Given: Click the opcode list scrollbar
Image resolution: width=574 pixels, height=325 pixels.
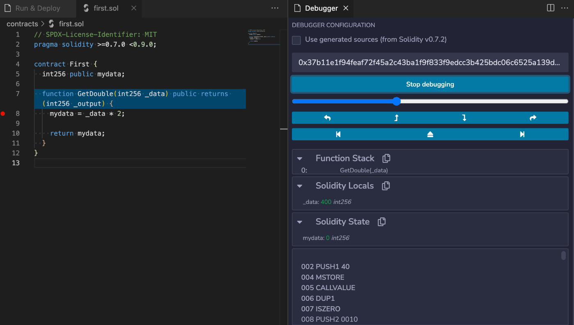Looking at the screenshot, I should (563, 256).
